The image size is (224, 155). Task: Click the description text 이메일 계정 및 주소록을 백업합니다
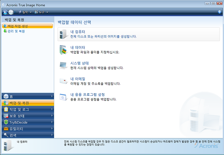pyautogui.click(x=95, y=83)
